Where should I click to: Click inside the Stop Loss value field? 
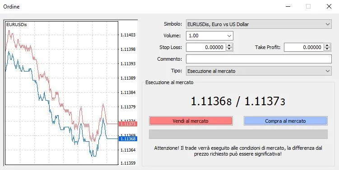click(x=206, y=47)
